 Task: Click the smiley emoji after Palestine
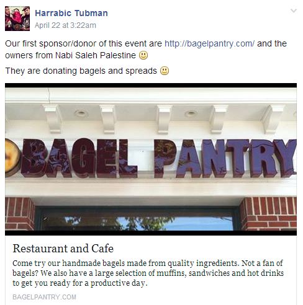pos(143,55)
